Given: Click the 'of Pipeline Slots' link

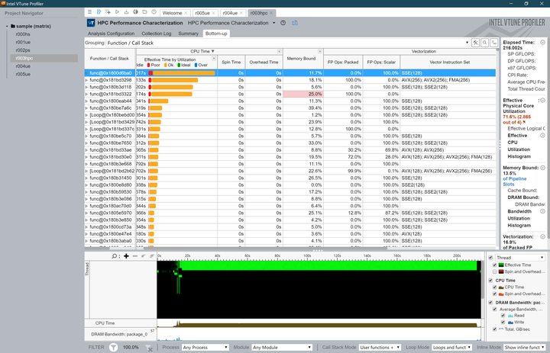Looking at the screenshot, I should [x=515, y=181].
